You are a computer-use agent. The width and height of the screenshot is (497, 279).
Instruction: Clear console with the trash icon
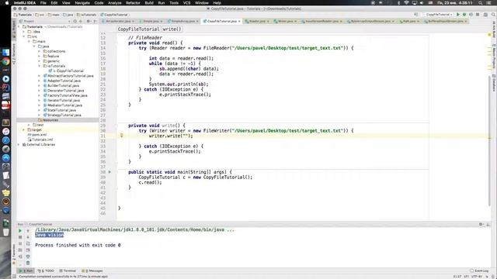28,263
